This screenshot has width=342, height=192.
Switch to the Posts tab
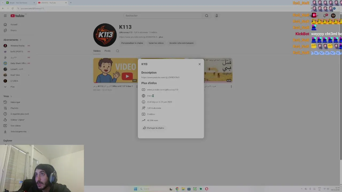coord(107,51)
